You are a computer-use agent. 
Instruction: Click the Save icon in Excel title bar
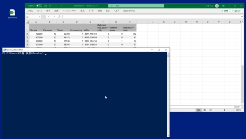pyautogui.click(x=45, y=6)
